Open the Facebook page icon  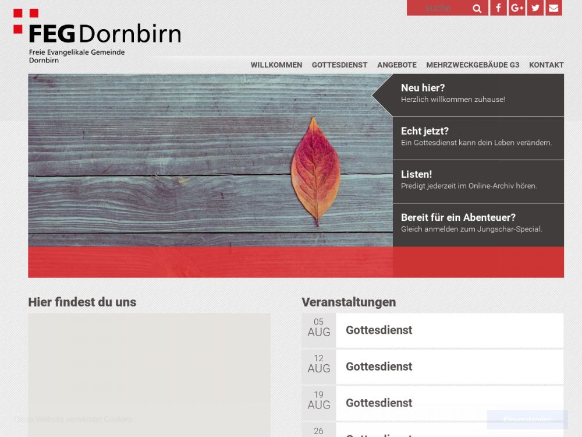498,8
